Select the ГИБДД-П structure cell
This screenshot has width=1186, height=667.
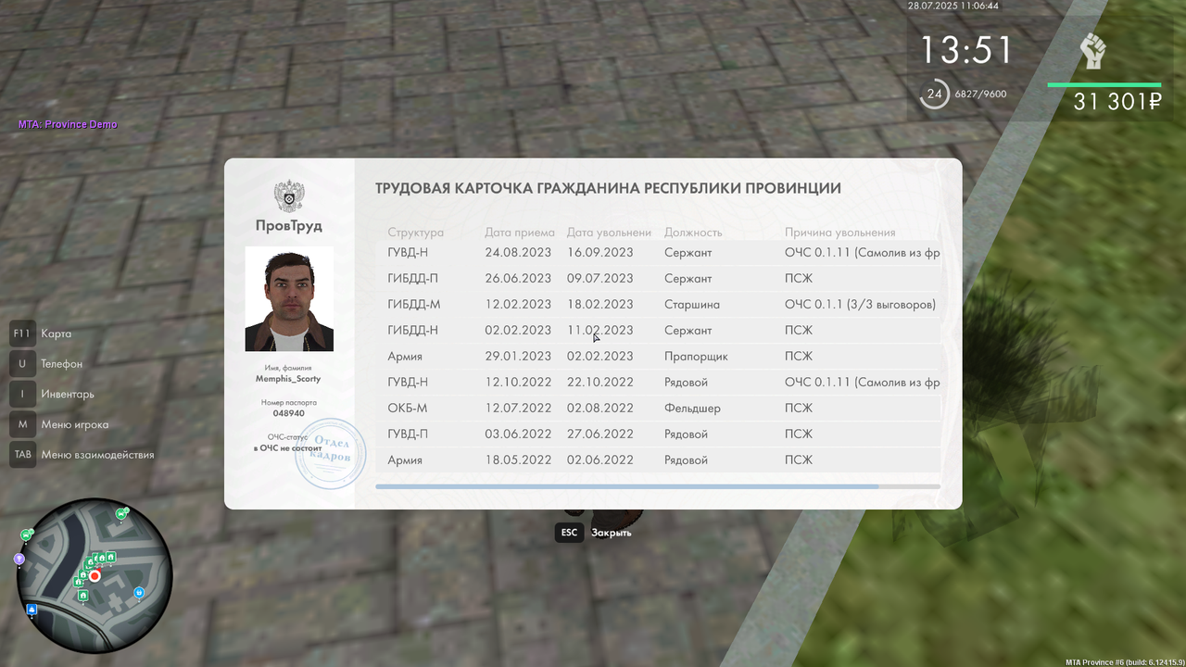click(x=413, y=279)
